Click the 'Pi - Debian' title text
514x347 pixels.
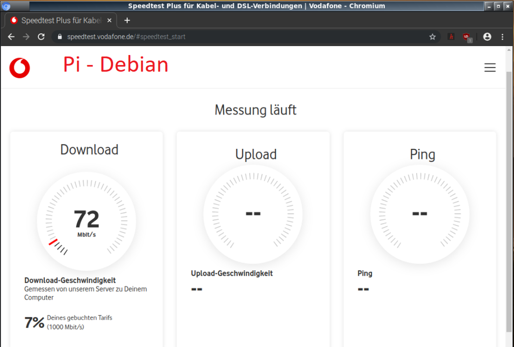(116, 64)
